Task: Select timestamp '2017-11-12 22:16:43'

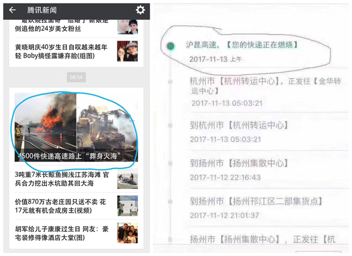Action: point(225,177)
